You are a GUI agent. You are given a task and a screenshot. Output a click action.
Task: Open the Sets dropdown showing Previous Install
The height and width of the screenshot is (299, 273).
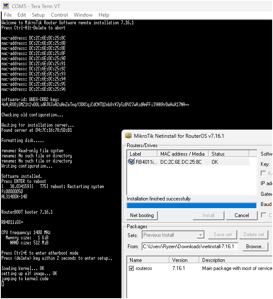pos(173,235)
